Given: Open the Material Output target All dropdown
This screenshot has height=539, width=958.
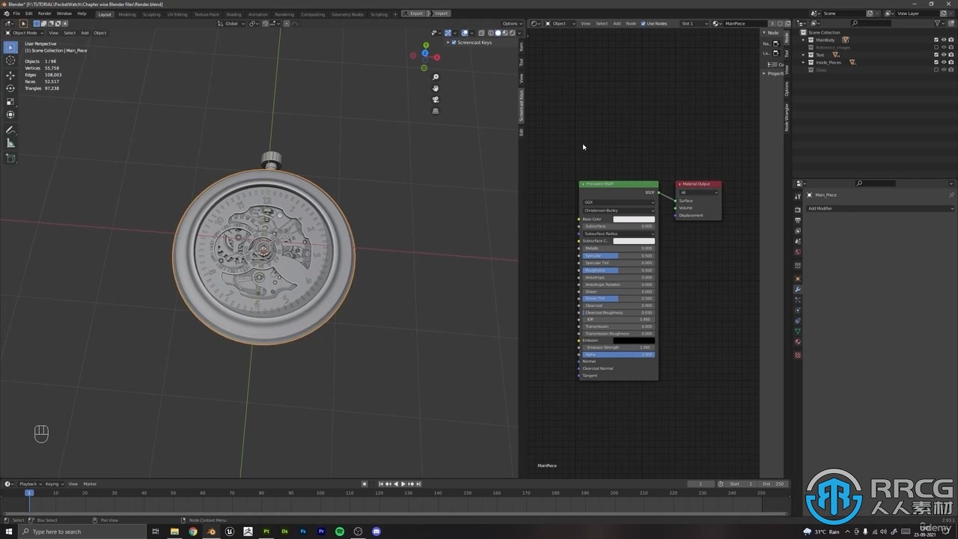Looking at the screenshot, I should tap(699, 192).
